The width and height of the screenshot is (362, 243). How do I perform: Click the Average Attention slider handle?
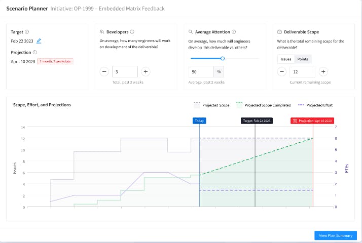pyautogui.click(x=223, y=58)
